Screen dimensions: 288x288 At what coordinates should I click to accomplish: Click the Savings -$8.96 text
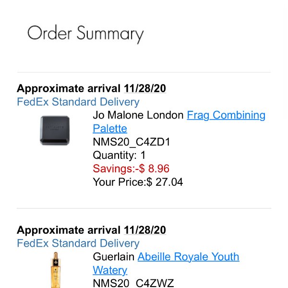coord(131,168)
